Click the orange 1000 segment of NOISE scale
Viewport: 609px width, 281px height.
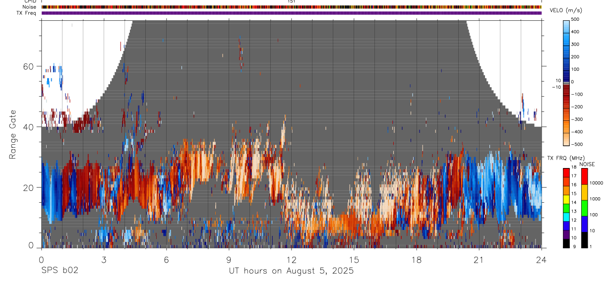(x=584, y=192)
